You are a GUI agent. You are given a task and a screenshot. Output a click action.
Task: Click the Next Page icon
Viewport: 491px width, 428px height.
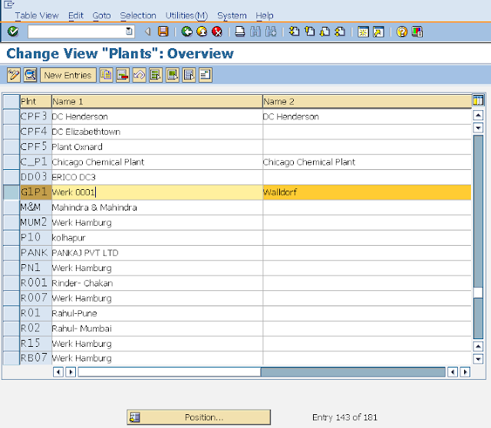pos(325,31)
